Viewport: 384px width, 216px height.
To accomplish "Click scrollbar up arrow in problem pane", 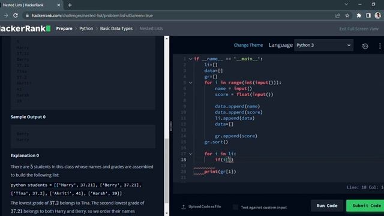I will 167,38.
